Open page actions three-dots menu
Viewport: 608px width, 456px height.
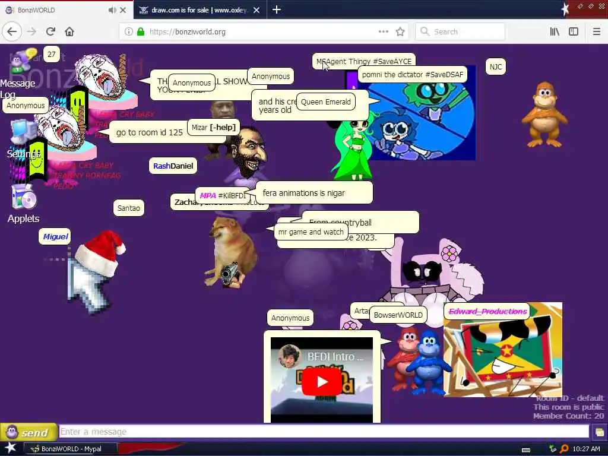pyautogui.click(x=384, y=31)
